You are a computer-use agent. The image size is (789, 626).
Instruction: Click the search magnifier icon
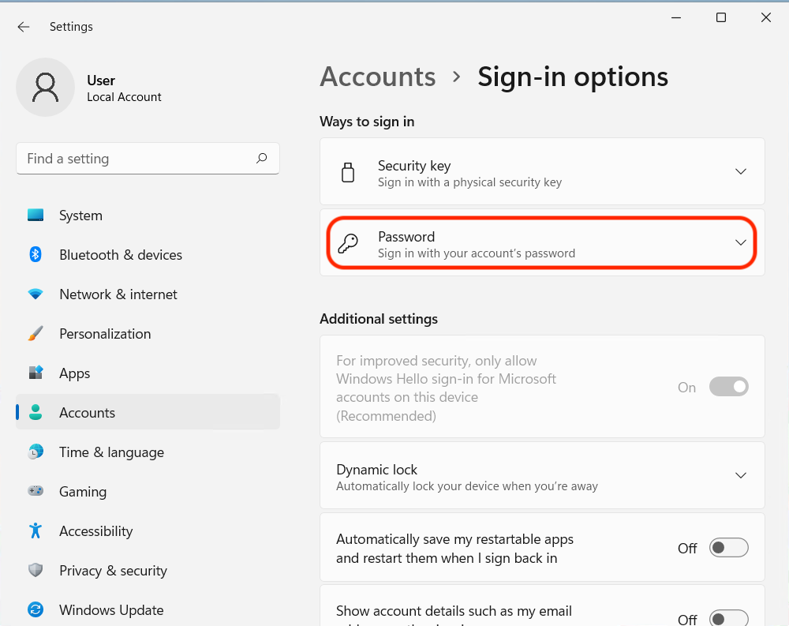(x=261, y=159)
